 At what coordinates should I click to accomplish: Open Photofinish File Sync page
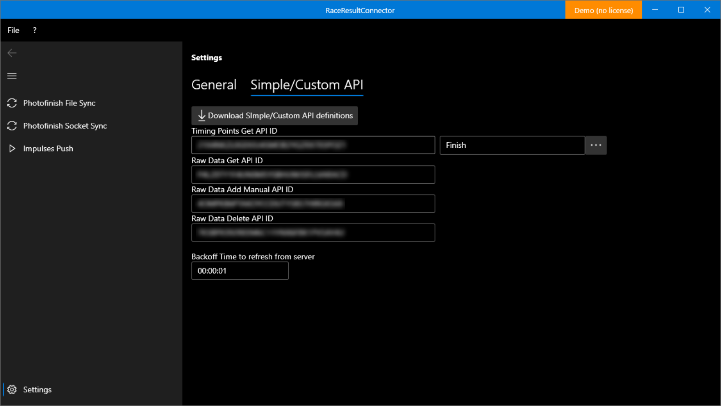click(59, 103)
